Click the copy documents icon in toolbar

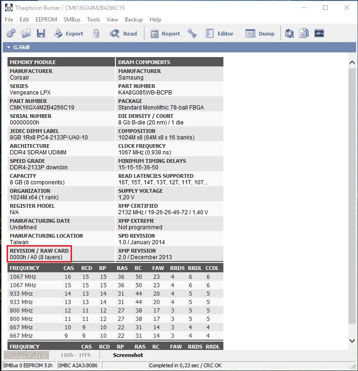304,33
